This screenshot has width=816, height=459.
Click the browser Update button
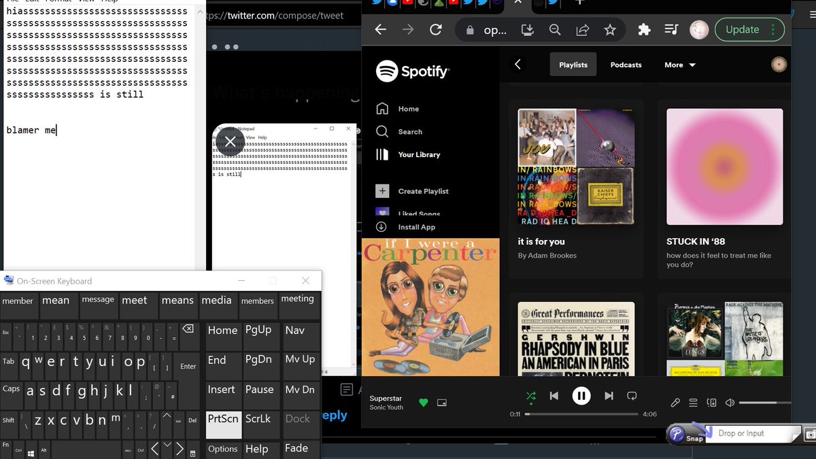click(749, 30)
